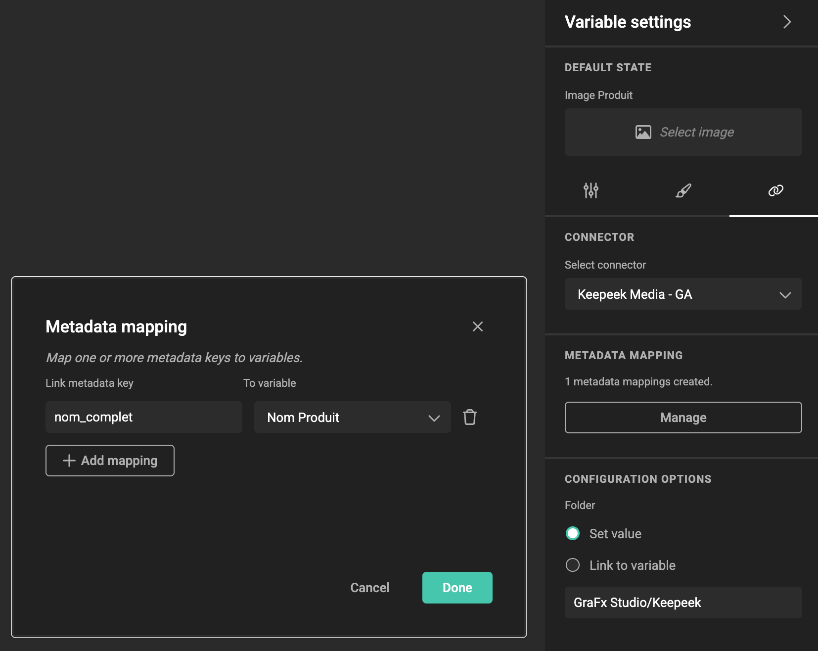Open the Keepeek Media - GA connector dropdown

(683, 294)
